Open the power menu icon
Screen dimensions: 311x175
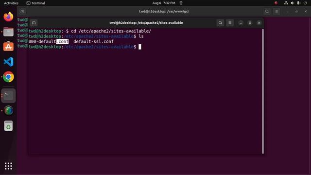pyautogui.click(x=305, y=3)
